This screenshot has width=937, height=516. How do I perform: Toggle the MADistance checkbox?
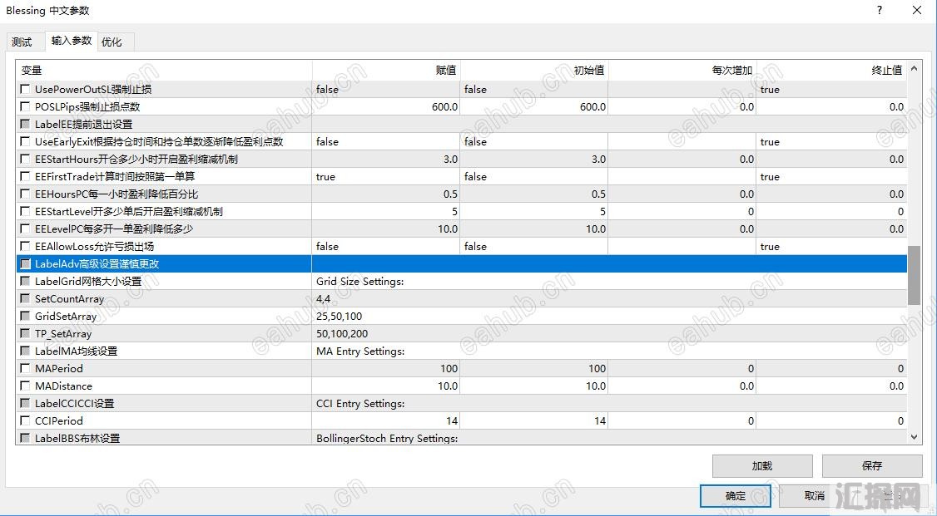(x=25, y=386)
